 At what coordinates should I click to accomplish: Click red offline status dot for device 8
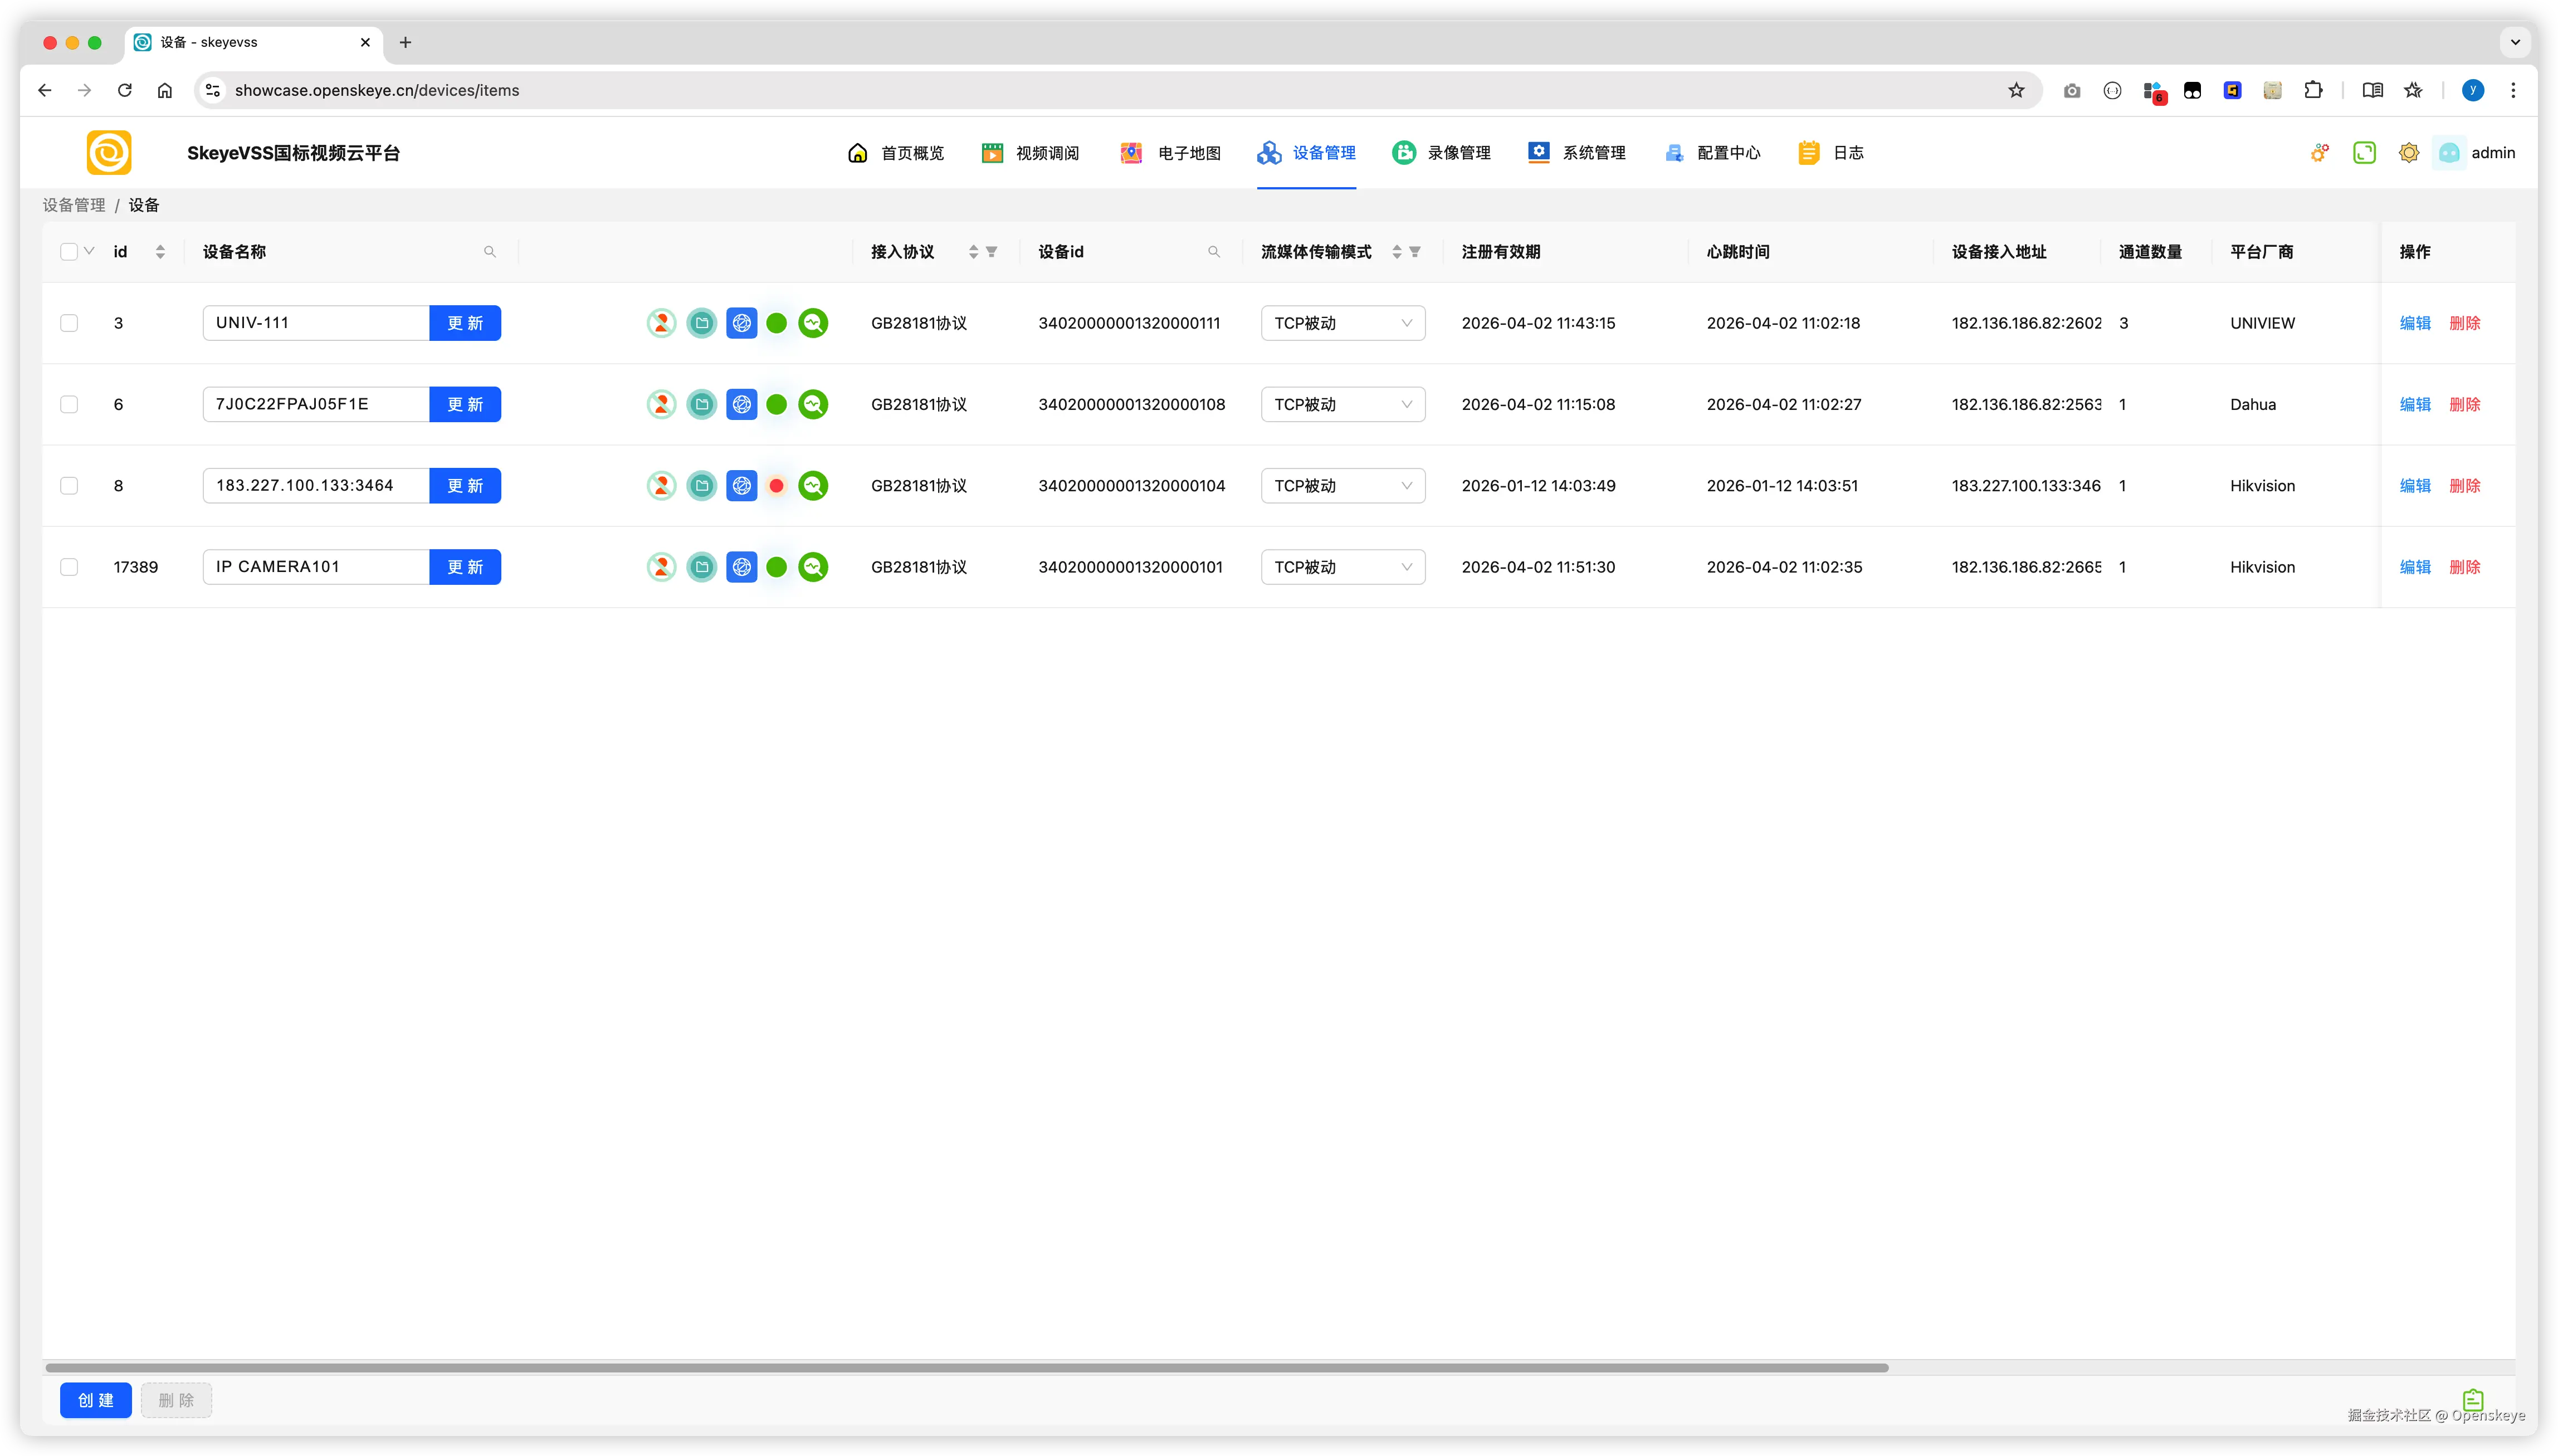[776, 486]
